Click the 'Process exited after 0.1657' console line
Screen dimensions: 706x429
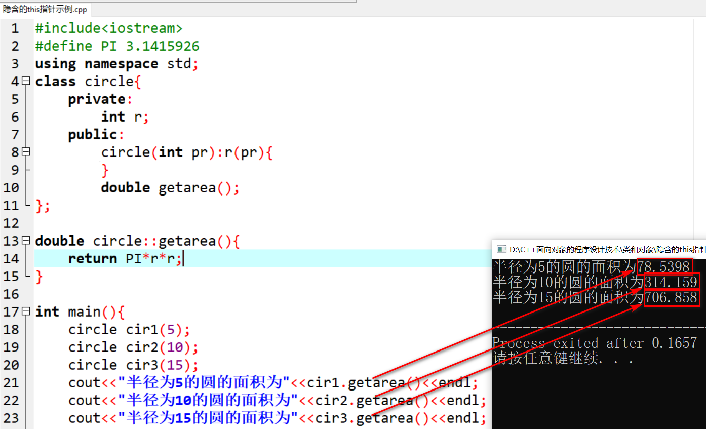(x=595, y=343)
